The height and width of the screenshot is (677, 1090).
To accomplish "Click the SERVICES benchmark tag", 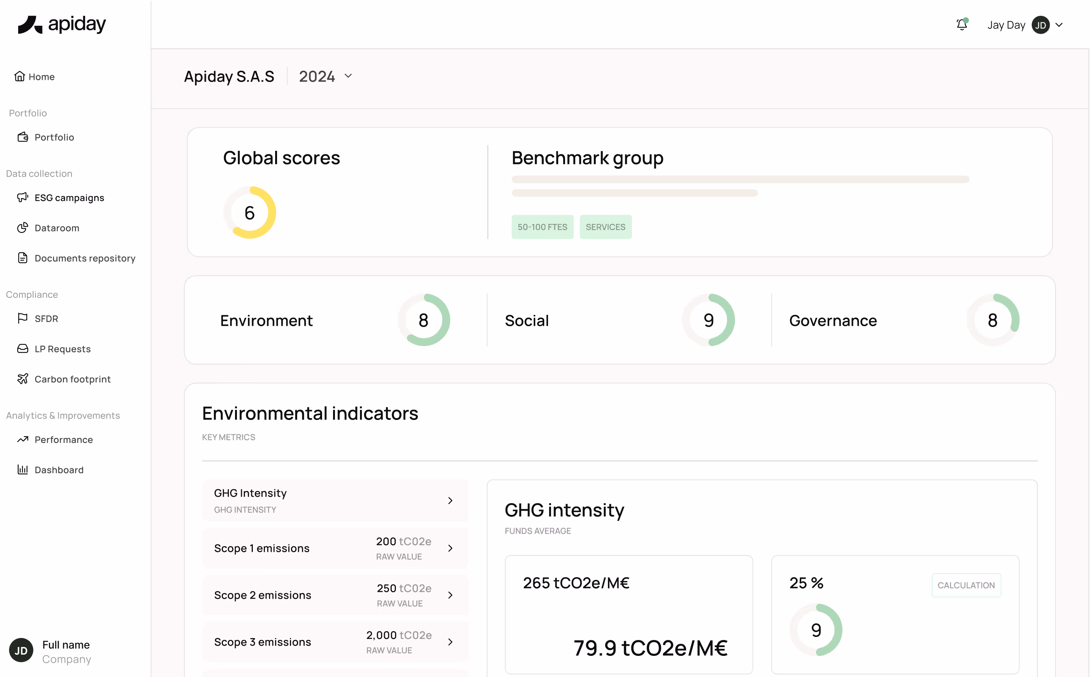I will point(605,227).
